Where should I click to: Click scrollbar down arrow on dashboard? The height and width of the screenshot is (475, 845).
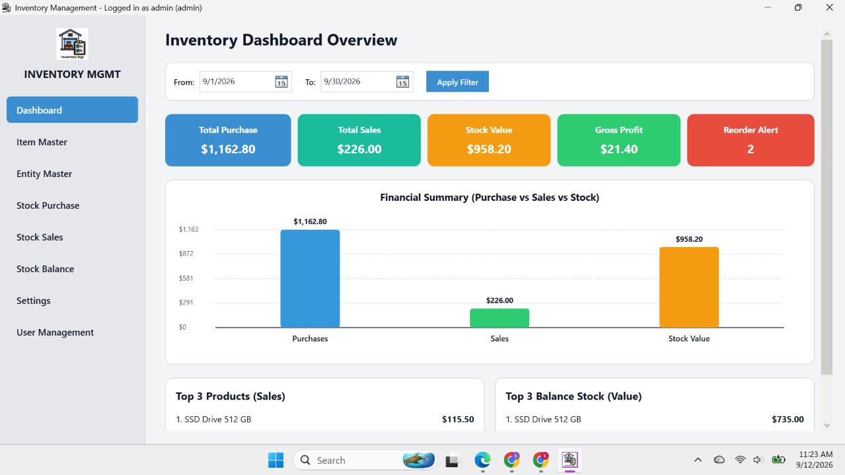coord(827,425)
